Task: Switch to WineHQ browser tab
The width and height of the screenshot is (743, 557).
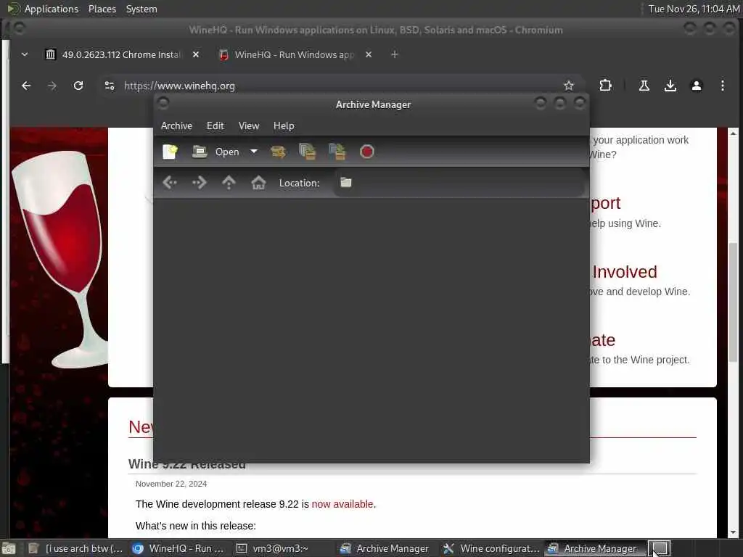Action: 287,54
